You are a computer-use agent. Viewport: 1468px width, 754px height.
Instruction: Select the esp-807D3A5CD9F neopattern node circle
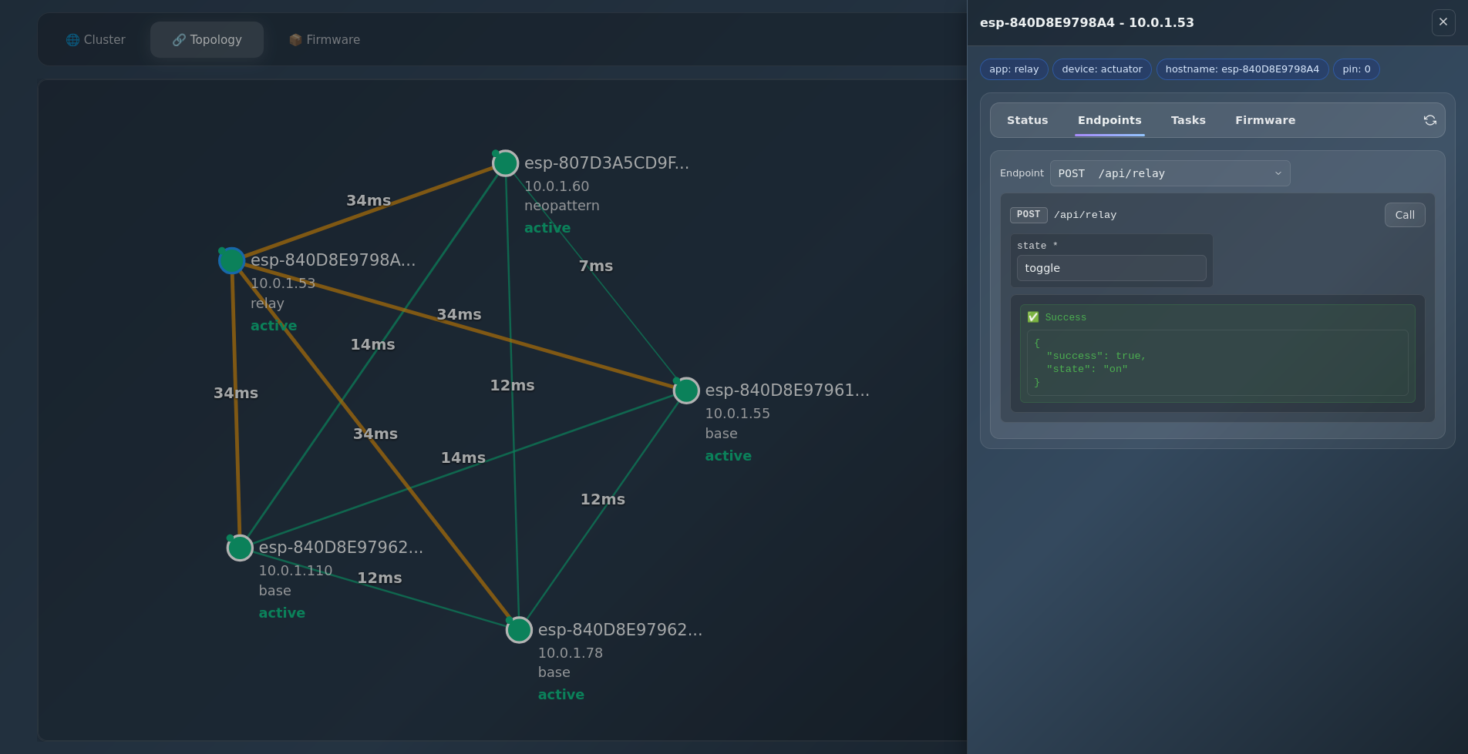505,163
